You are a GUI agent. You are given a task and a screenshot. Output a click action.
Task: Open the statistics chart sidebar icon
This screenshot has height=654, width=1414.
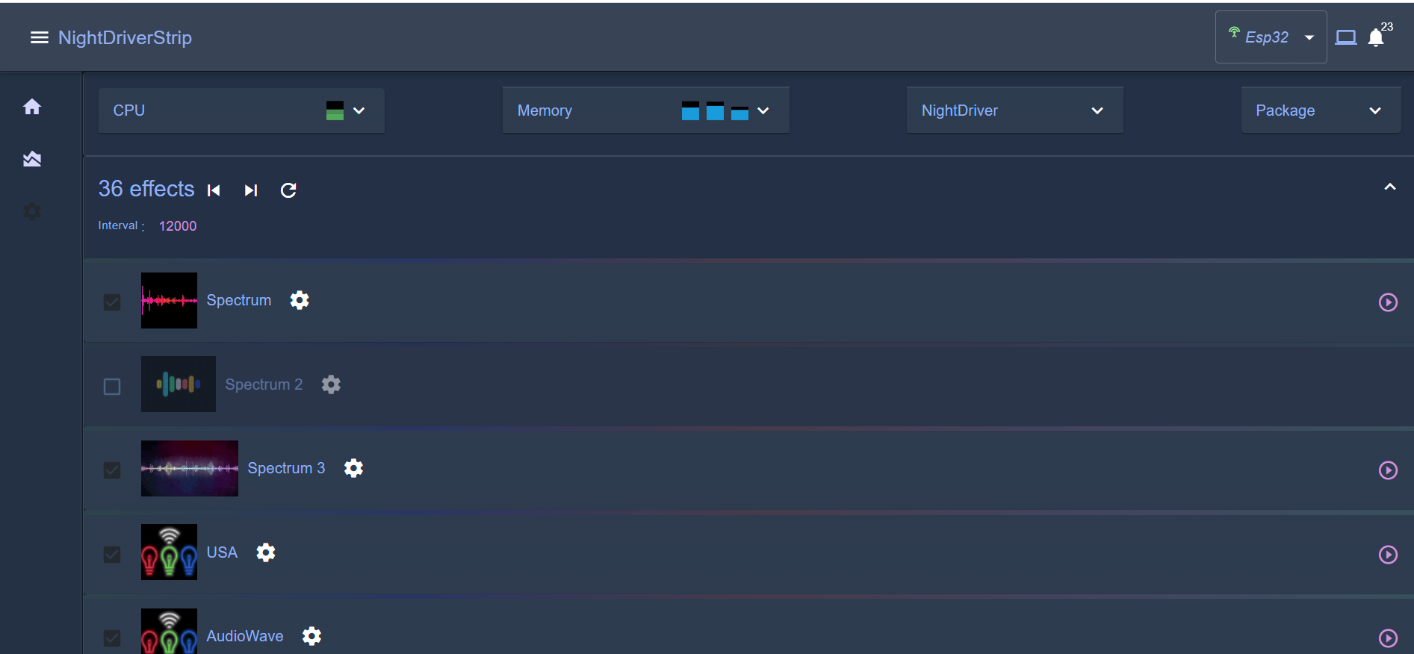click(x=32, y=158)
